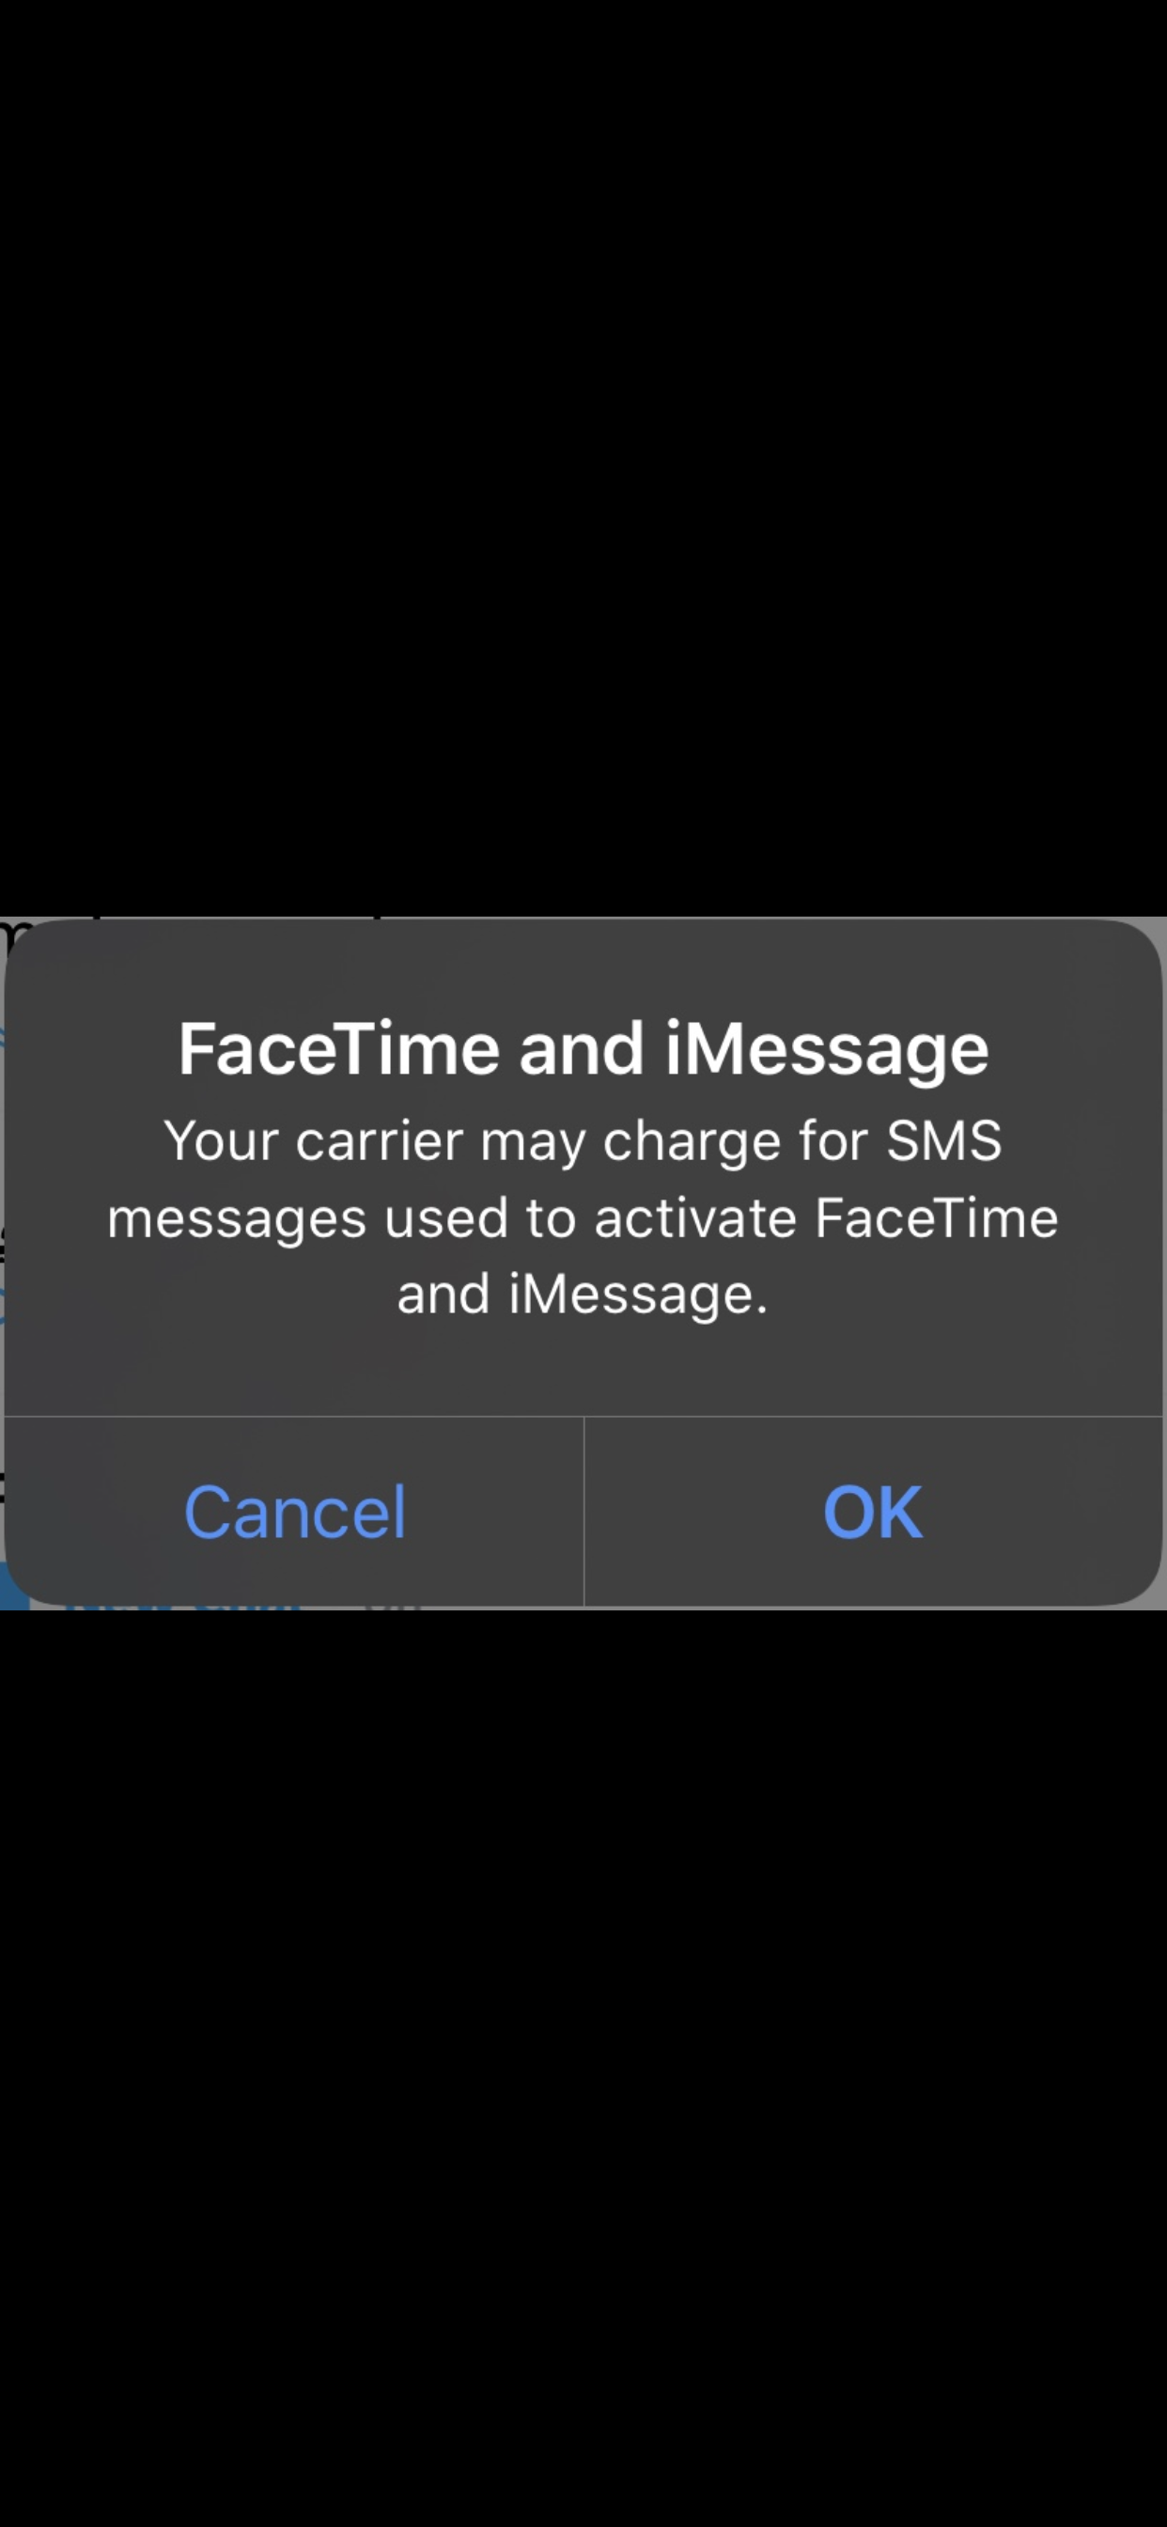Image resolution: width=1167 pixels, height=2527 pixels.
Task: Click the blue icon peeking under Cancel
Action: (x=14, y=1586)
